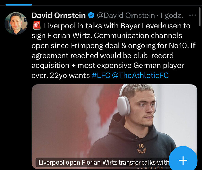
Task: Click the tweet text mentioning Frimpong deal
Action: coord(113,46)
